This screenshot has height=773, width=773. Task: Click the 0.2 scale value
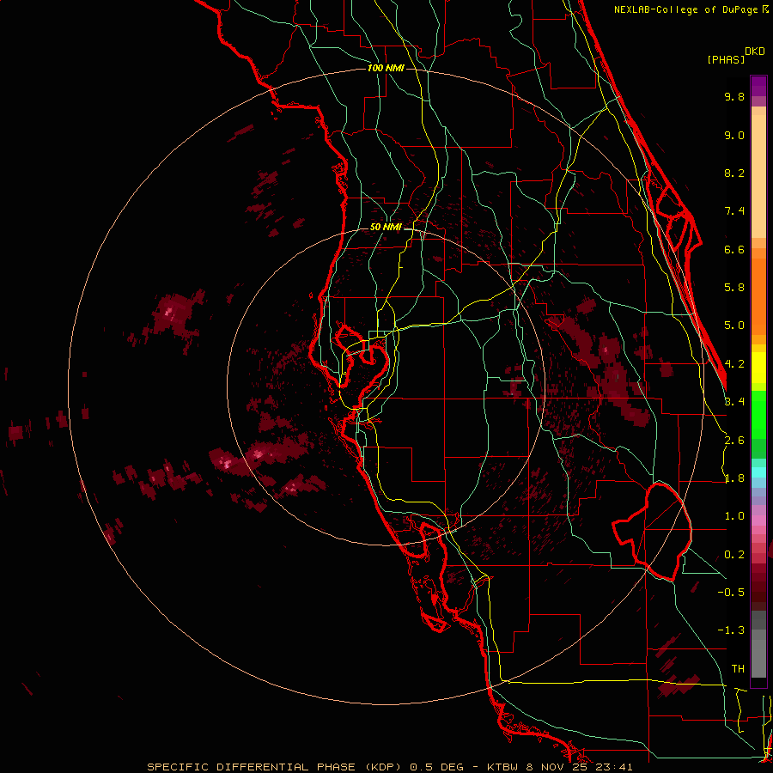734,555
